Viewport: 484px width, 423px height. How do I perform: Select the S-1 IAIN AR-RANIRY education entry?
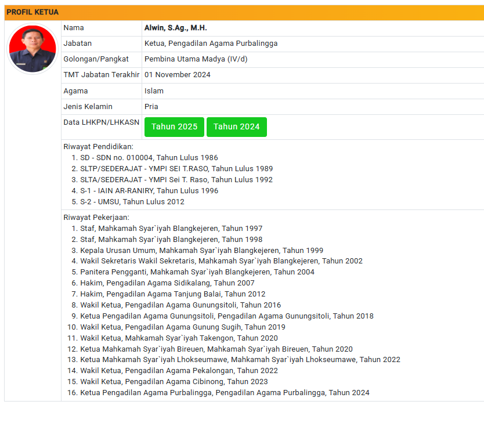(149, 191)
